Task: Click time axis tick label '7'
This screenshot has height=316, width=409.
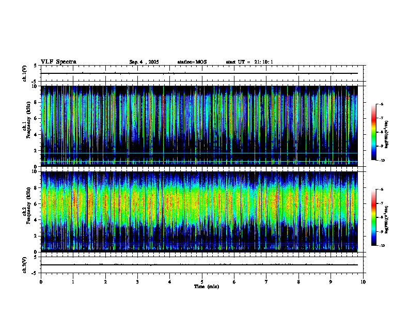Action: (x=266, y=282)
